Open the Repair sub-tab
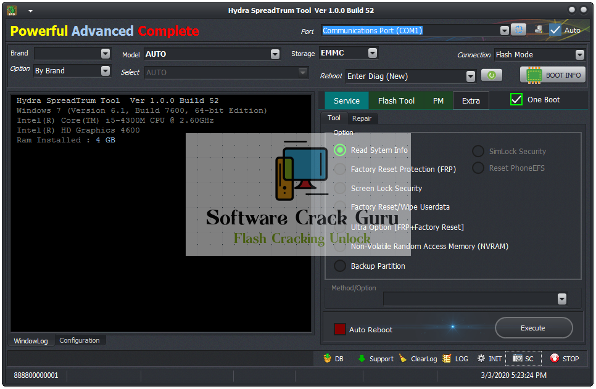Image resolution: width=596 pixels, height=389 pixels. [362, 118]
